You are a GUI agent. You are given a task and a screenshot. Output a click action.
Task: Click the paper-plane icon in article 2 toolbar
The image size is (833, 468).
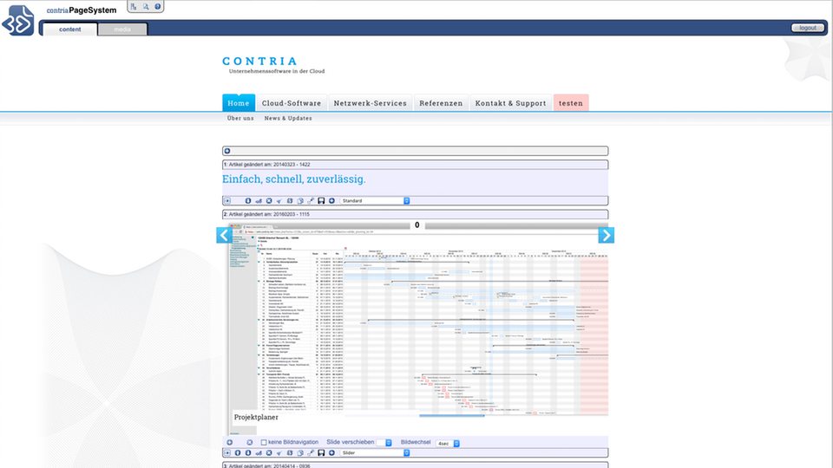(279, 453)
